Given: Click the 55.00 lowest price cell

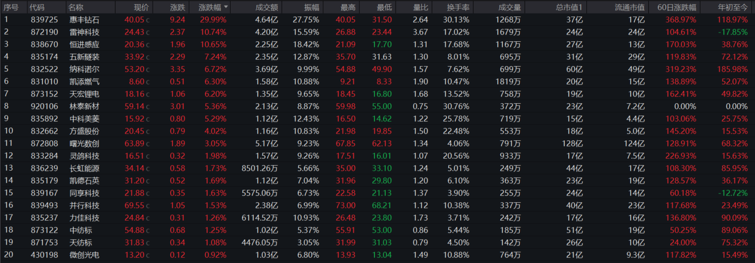Looking at the screenshot, I should pyautogui.click(x=382, y=106).
